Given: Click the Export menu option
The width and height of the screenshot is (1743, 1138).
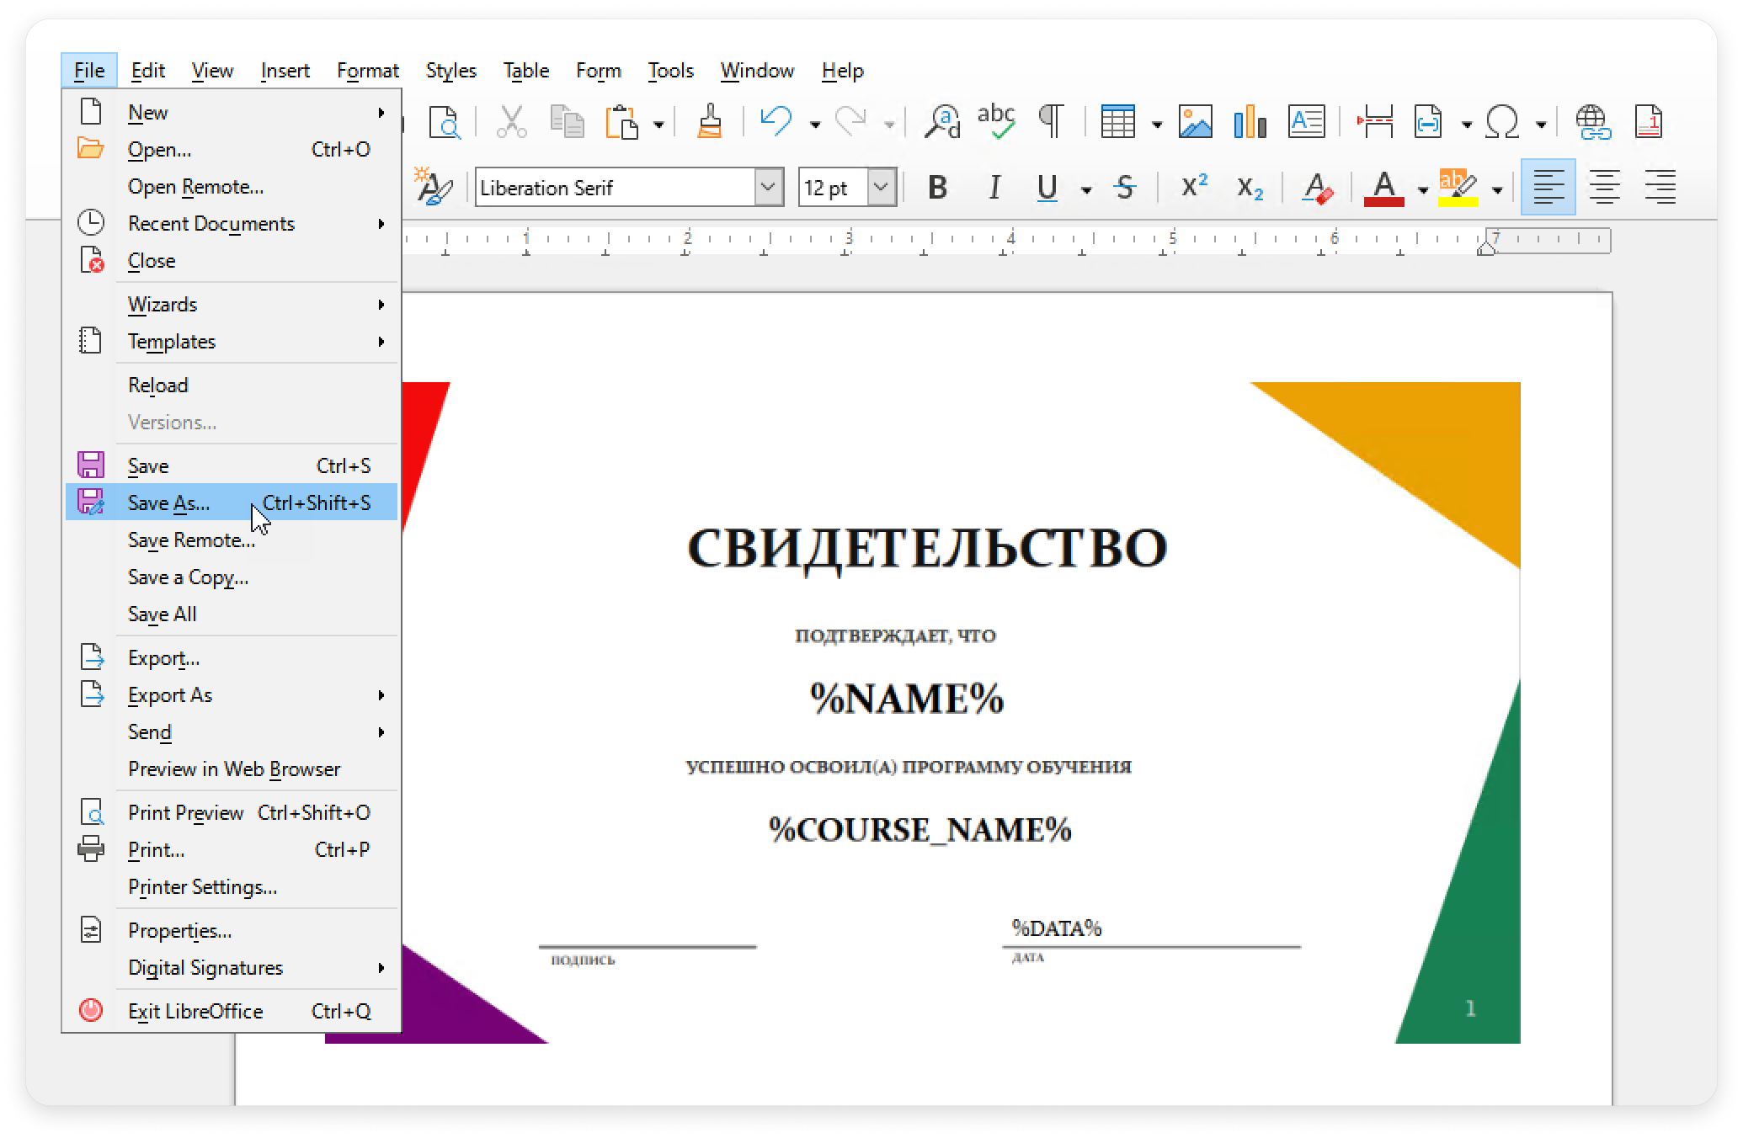Looking at the screenshot, I should pos(162,658).
